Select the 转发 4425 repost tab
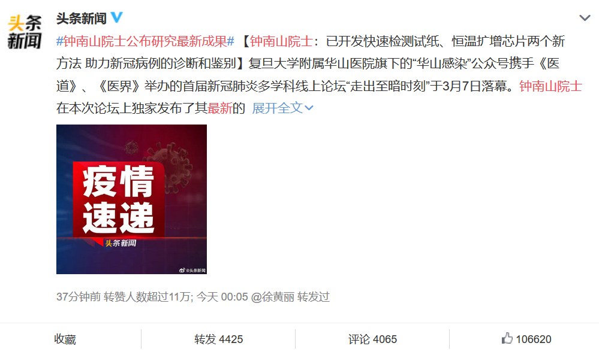 pyautogui.click(x=218, y=339)
